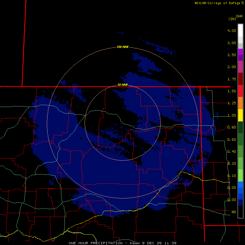Click the 1.25 scale value
Image resolution: width=245 pixels, height=245 pixels.
point(232,103)
